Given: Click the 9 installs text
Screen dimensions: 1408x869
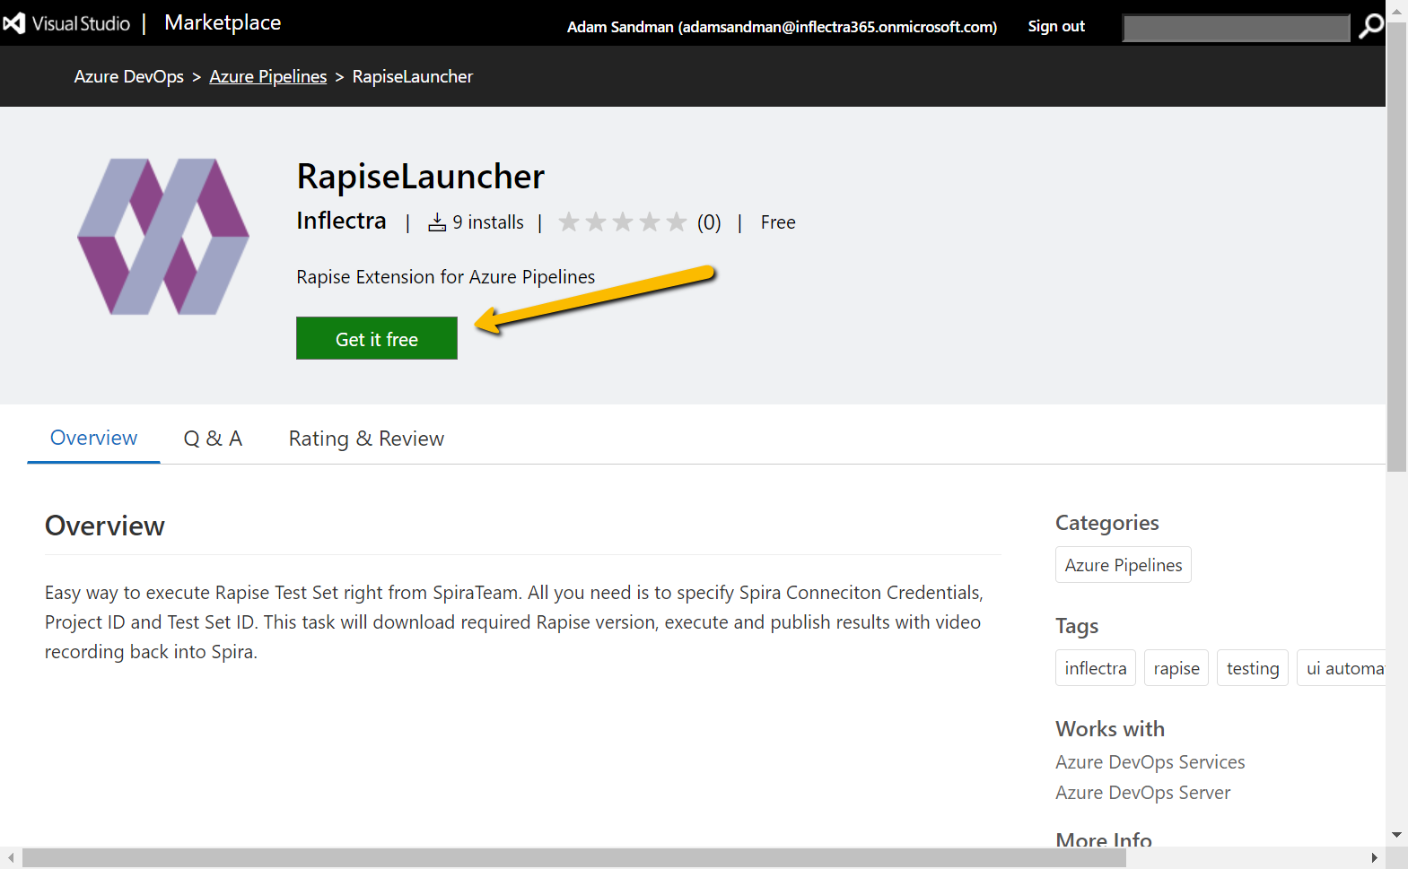Looking at the screenshot, I should (x=488, y=222).
